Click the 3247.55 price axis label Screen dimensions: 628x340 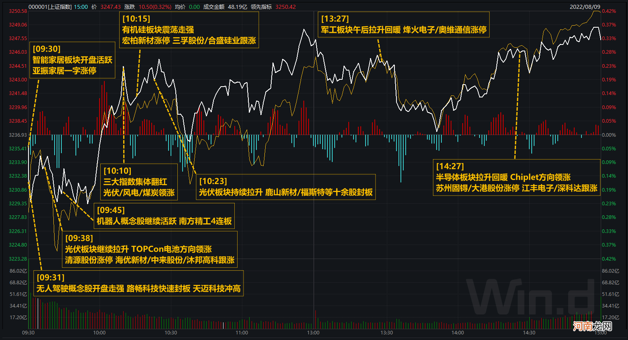tap(18, 38)
